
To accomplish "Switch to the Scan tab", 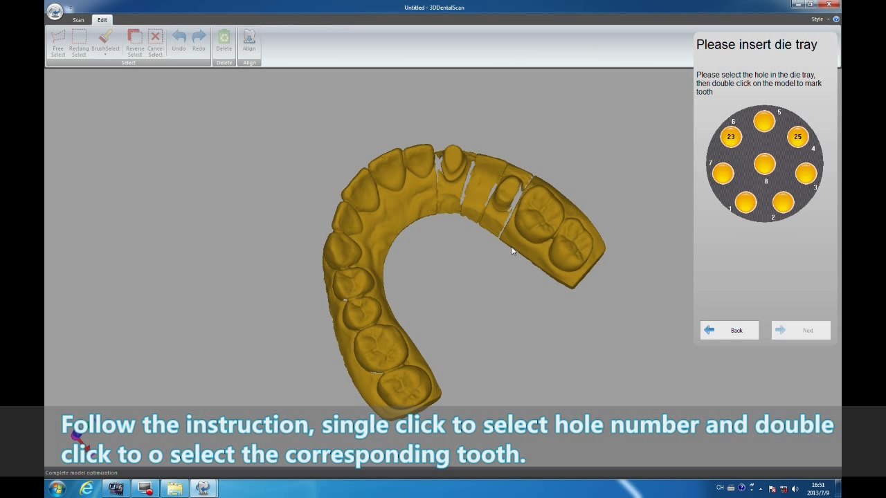I will point(78,20).
